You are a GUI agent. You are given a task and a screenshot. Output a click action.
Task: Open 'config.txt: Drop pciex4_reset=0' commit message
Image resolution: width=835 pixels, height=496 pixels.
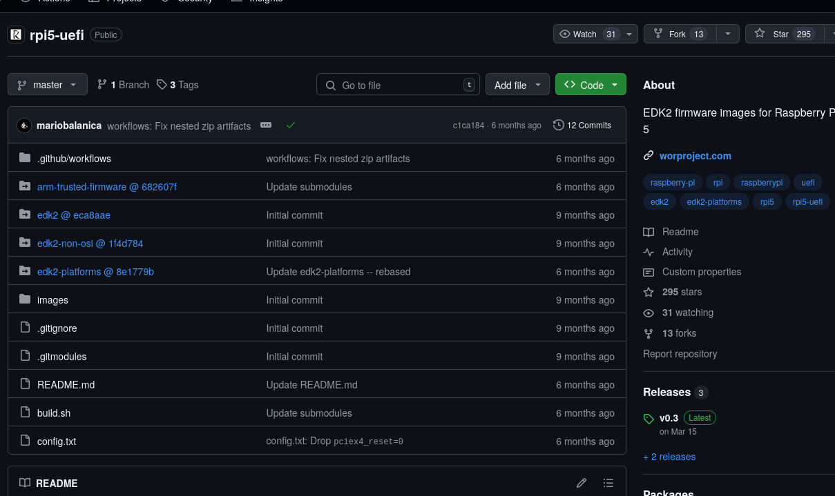coord(335,441)
